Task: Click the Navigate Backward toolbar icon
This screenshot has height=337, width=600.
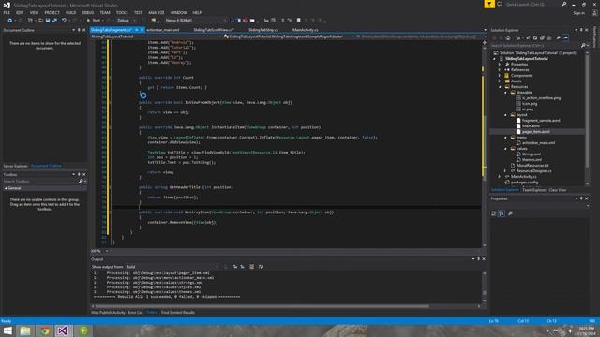Action: (x=10, y=21)
